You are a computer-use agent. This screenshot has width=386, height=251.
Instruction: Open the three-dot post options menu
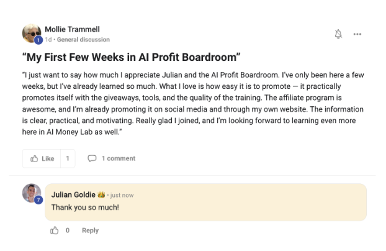[357, 34]
